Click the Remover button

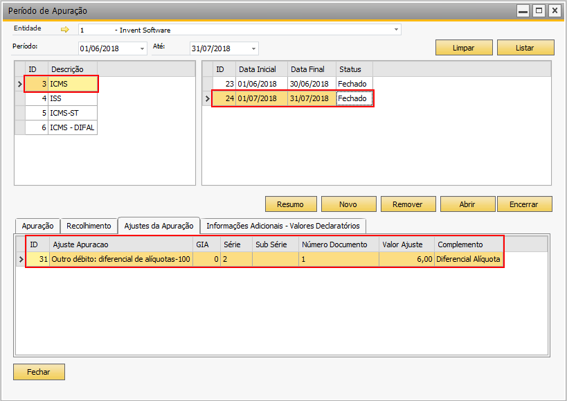point(408,204)
